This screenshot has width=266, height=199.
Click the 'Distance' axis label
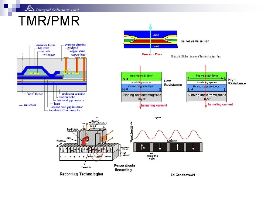172,141
